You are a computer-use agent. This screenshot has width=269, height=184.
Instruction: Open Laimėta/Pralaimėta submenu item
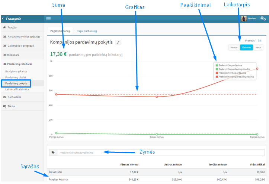(17, 89)
